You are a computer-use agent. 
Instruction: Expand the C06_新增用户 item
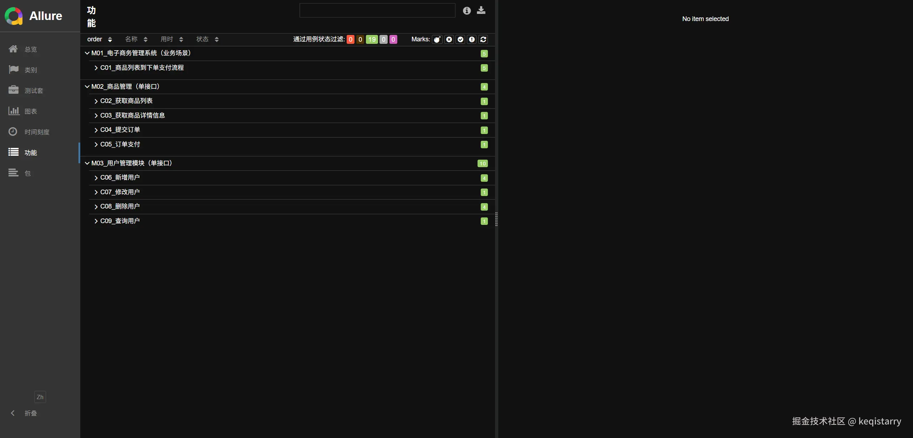click(x=120, y=177)
